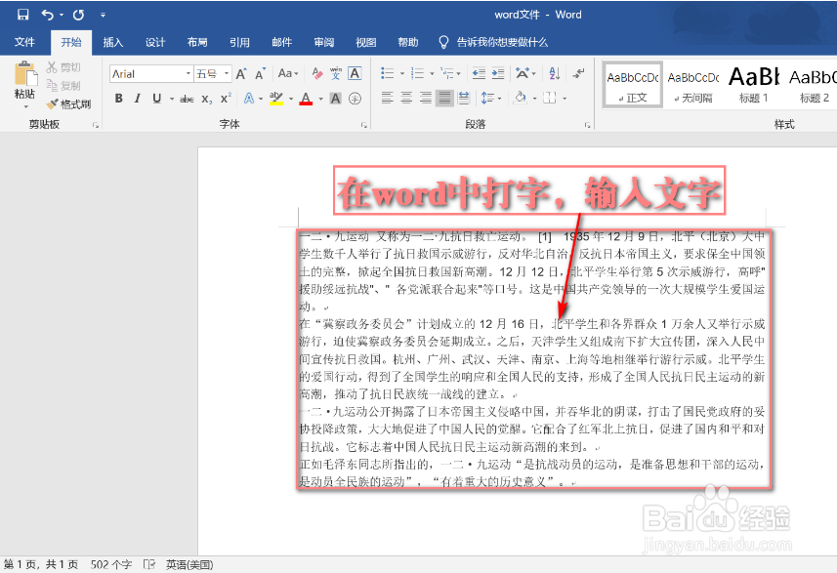Click the Save icon in quick access toolbar

coord(22,15)
